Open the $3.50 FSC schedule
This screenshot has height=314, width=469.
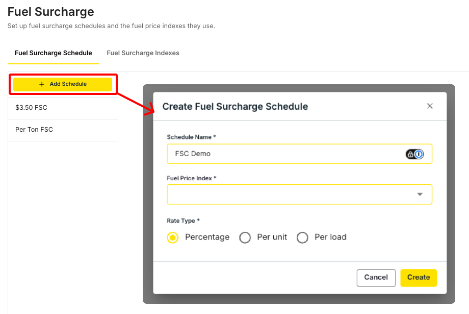63,108
